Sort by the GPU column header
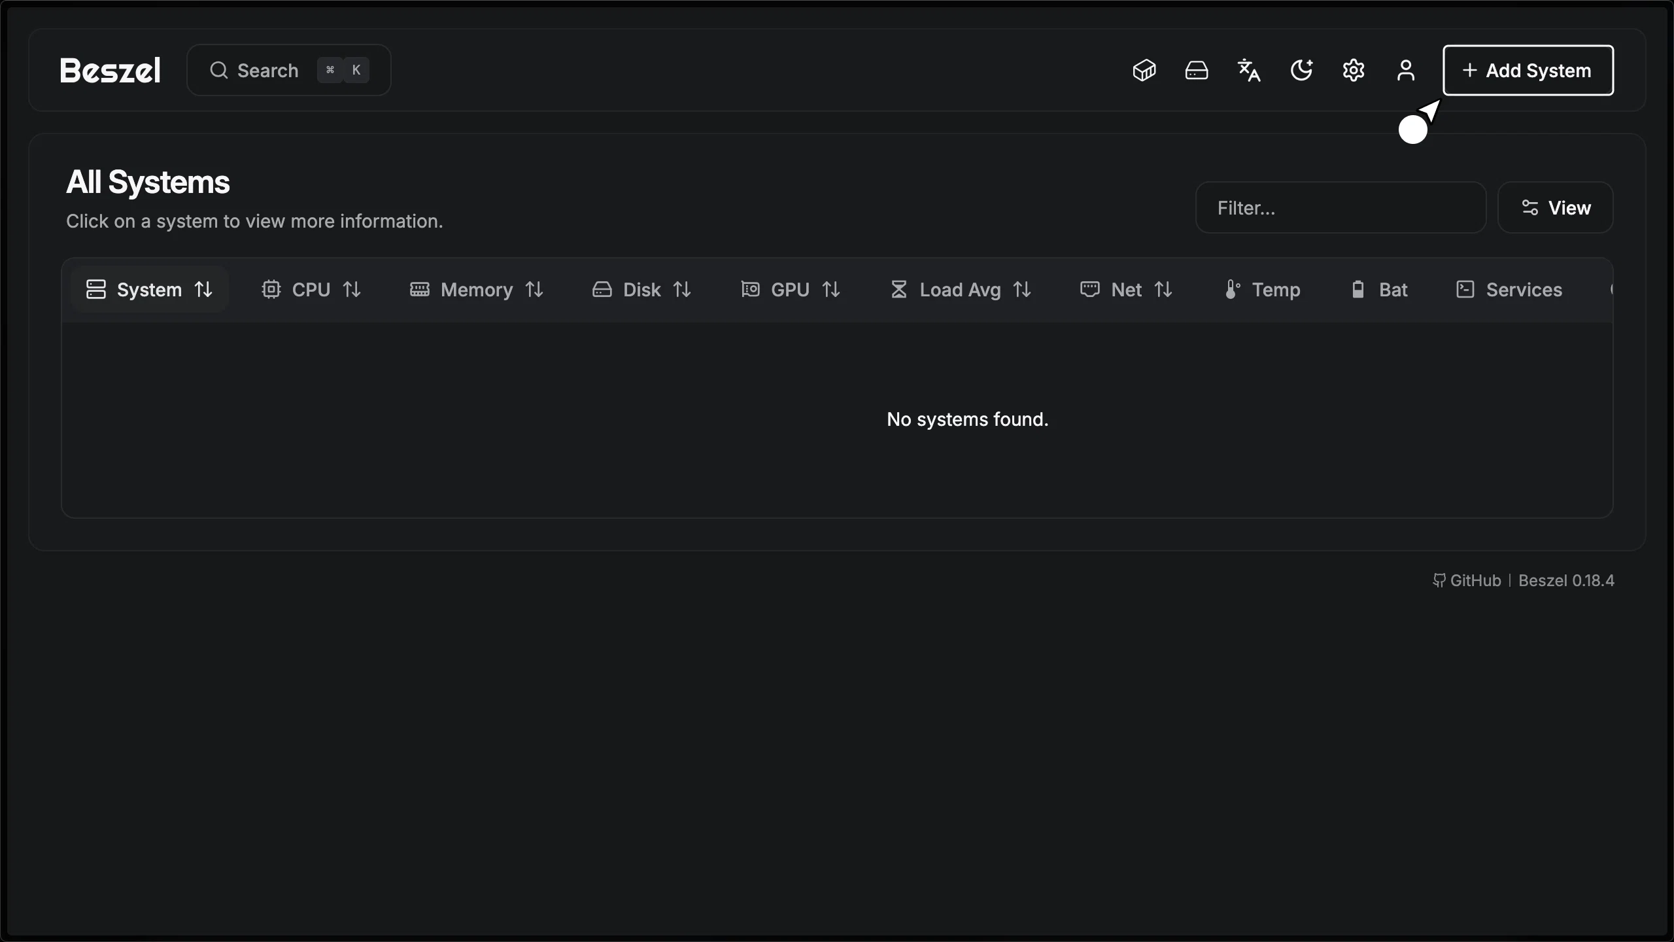Screen dimensions: 1674x942 [790, 290]
